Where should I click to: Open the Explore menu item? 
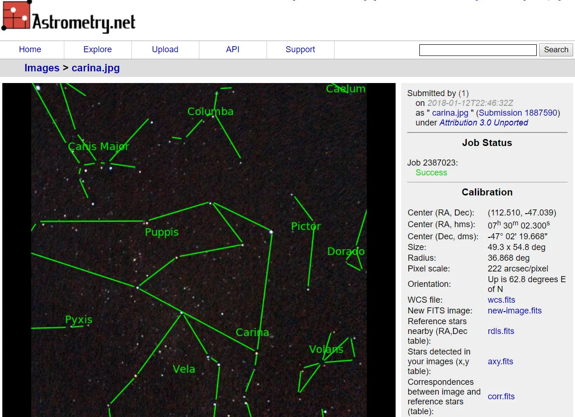coord(97,49)
